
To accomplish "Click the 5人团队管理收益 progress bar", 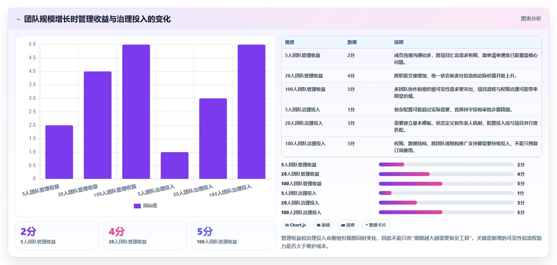I will 446,164.
